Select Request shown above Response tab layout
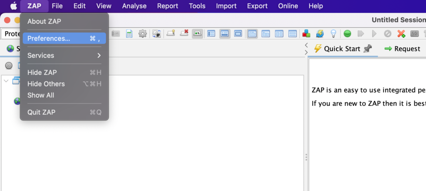 coord(266,34)
